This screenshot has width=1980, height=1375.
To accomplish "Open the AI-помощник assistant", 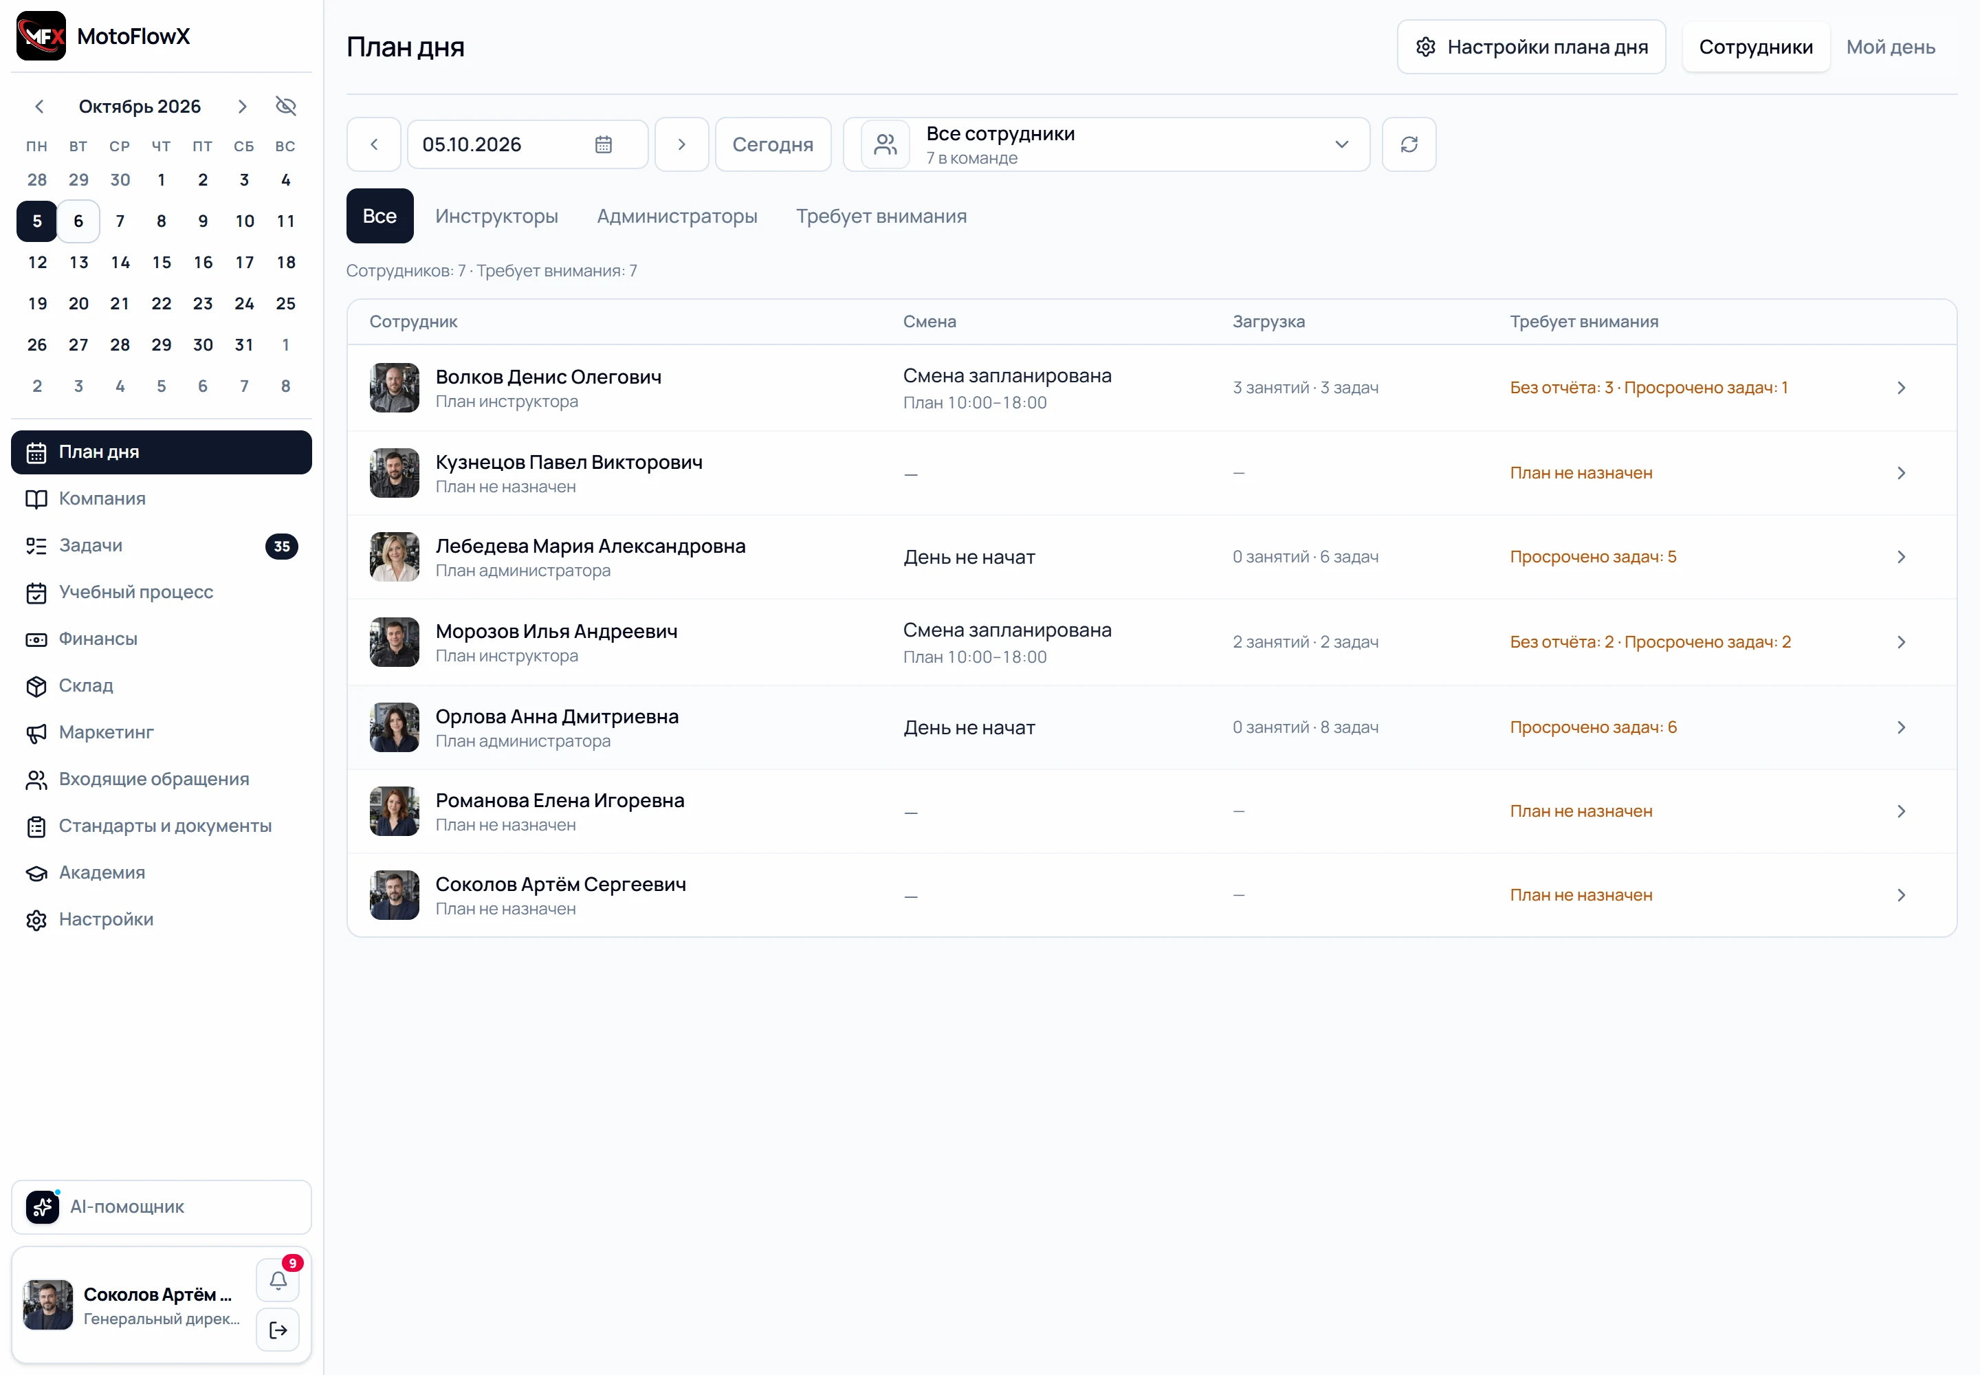I will (x=161, y=1207).
